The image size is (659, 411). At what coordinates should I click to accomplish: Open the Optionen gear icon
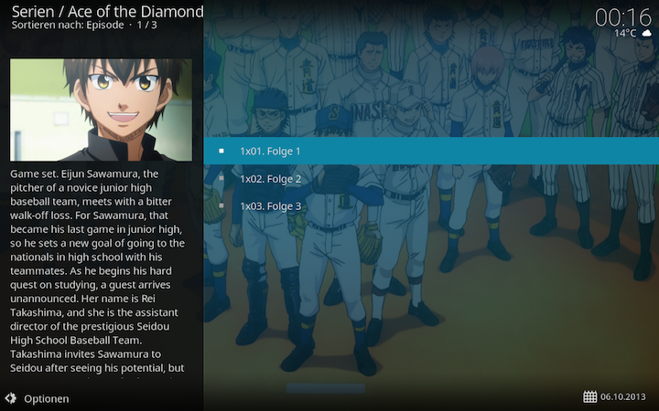pos(11,398)
